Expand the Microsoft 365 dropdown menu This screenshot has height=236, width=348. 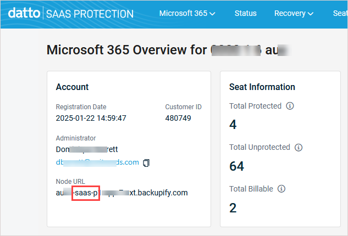(187, 13)
